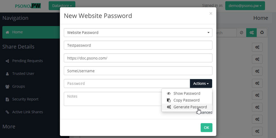Click into the Password input field

tap(126, 83)
